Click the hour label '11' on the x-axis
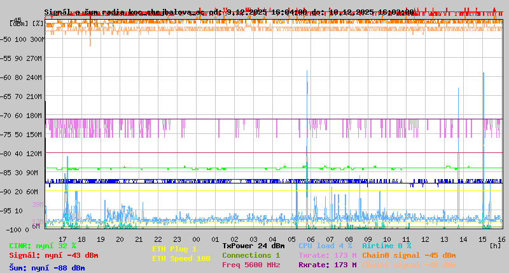The image size is (509, 273). [x=406, y=239]
